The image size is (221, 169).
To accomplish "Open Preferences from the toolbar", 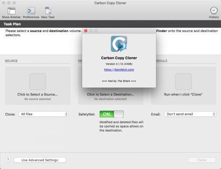I will [x=31, y=11].
